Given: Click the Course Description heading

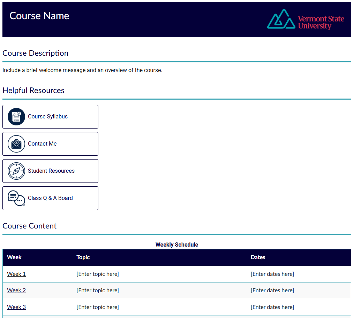Looking at the screenshot, I should 36,53.
